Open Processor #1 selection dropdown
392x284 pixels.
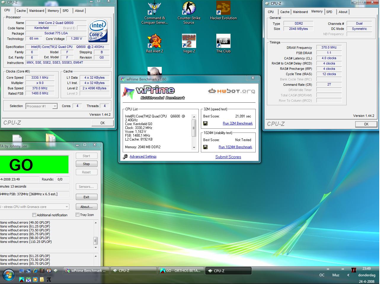click(x=55, y=106)
